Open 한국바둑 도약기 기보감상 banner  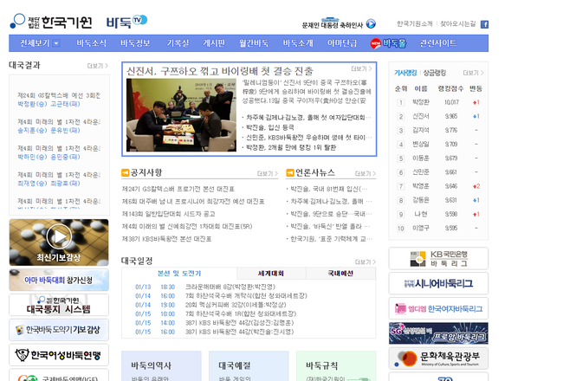pos(59,330)
